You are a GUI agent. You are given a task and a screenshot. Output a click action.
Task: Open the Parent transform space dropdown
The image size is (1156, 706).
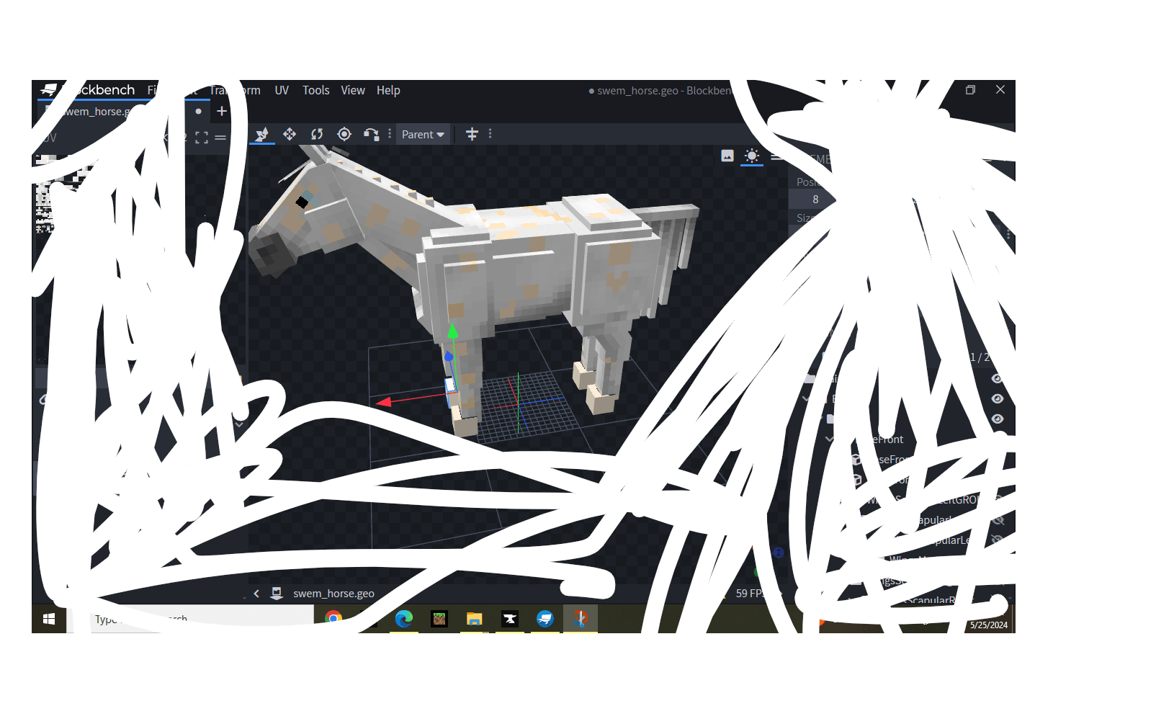423,135
